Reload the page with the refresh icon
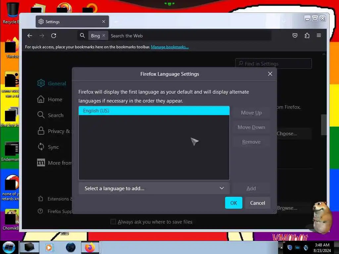This screenshot has height=254, width=339. point(54,36)
